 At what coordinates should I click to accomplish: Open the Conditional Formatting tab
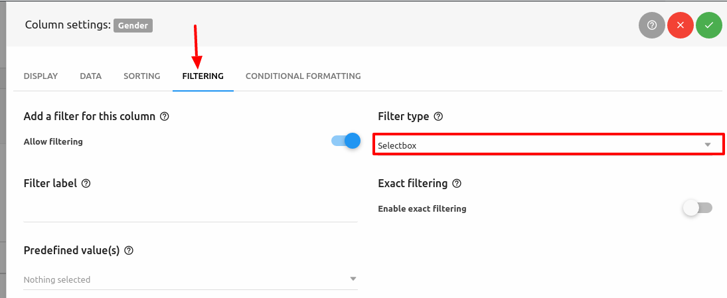303,76
